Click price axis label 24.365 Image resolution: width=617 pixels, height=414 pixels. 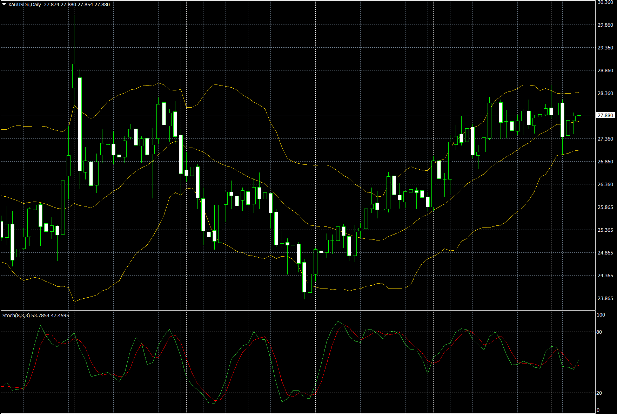(x=605, y=276)
